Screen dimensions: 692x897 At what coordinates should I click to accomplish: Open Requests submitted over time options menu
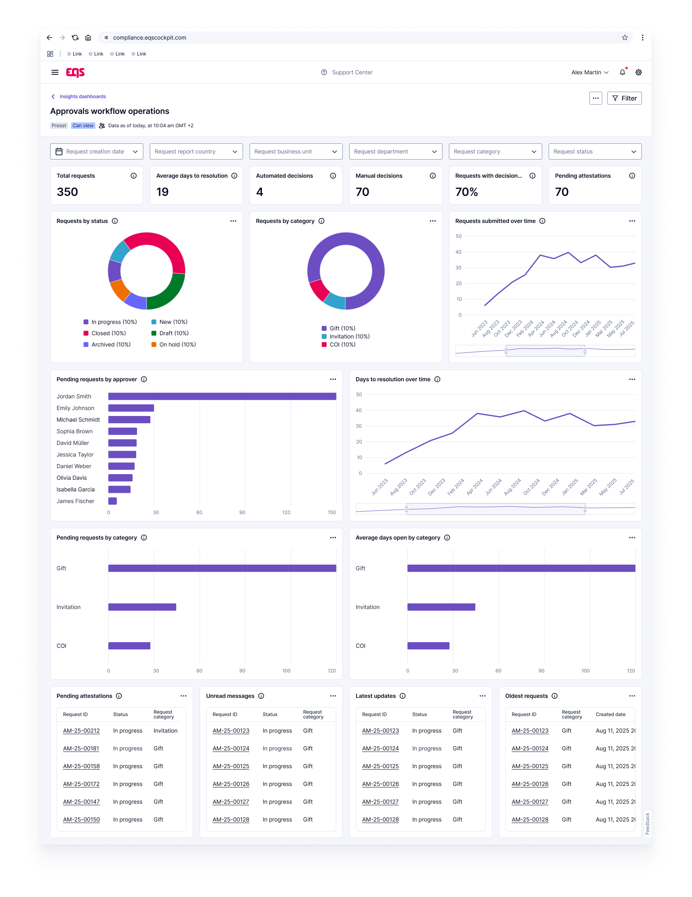coord(632,221)
